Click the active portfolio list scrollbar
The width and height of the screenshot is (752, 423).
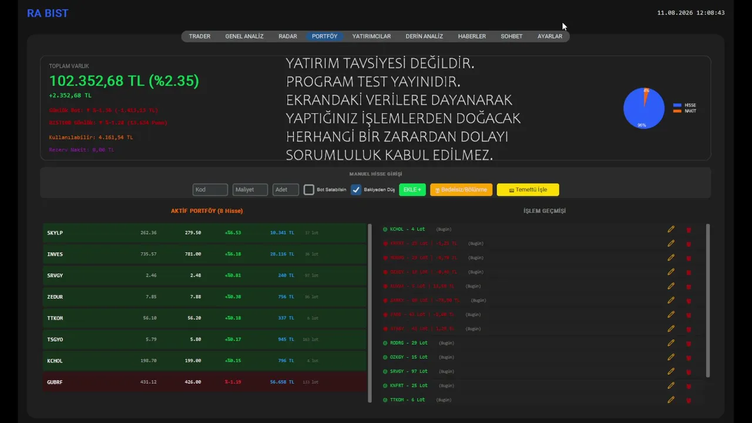370,313
